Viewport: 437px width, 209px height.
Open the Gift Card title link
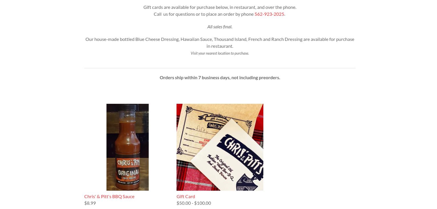(x=186, y=196)
